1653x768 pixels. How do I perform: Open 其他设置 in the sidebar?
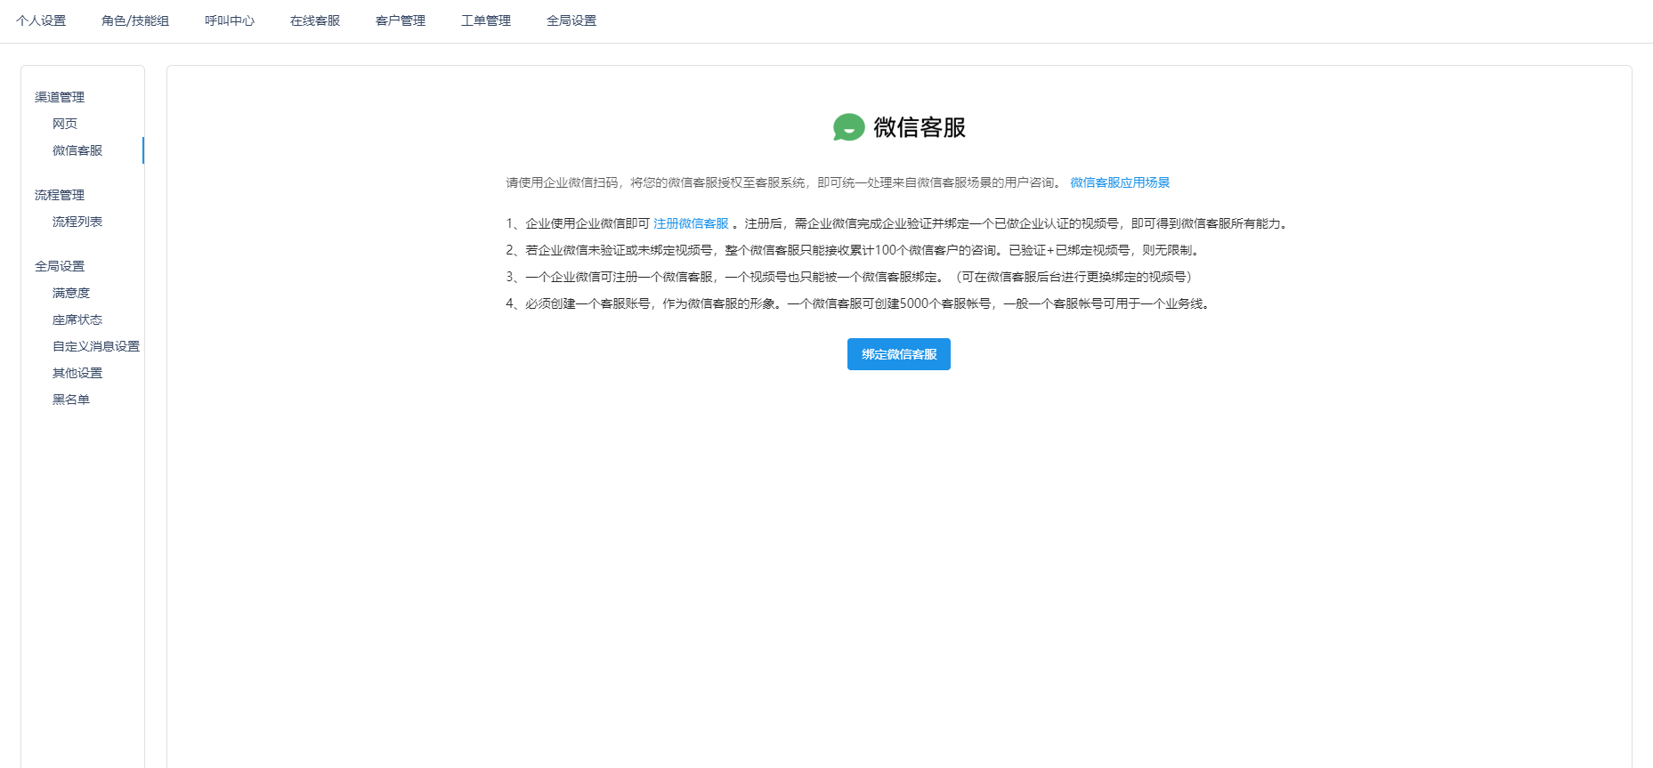tap(77, 373)
